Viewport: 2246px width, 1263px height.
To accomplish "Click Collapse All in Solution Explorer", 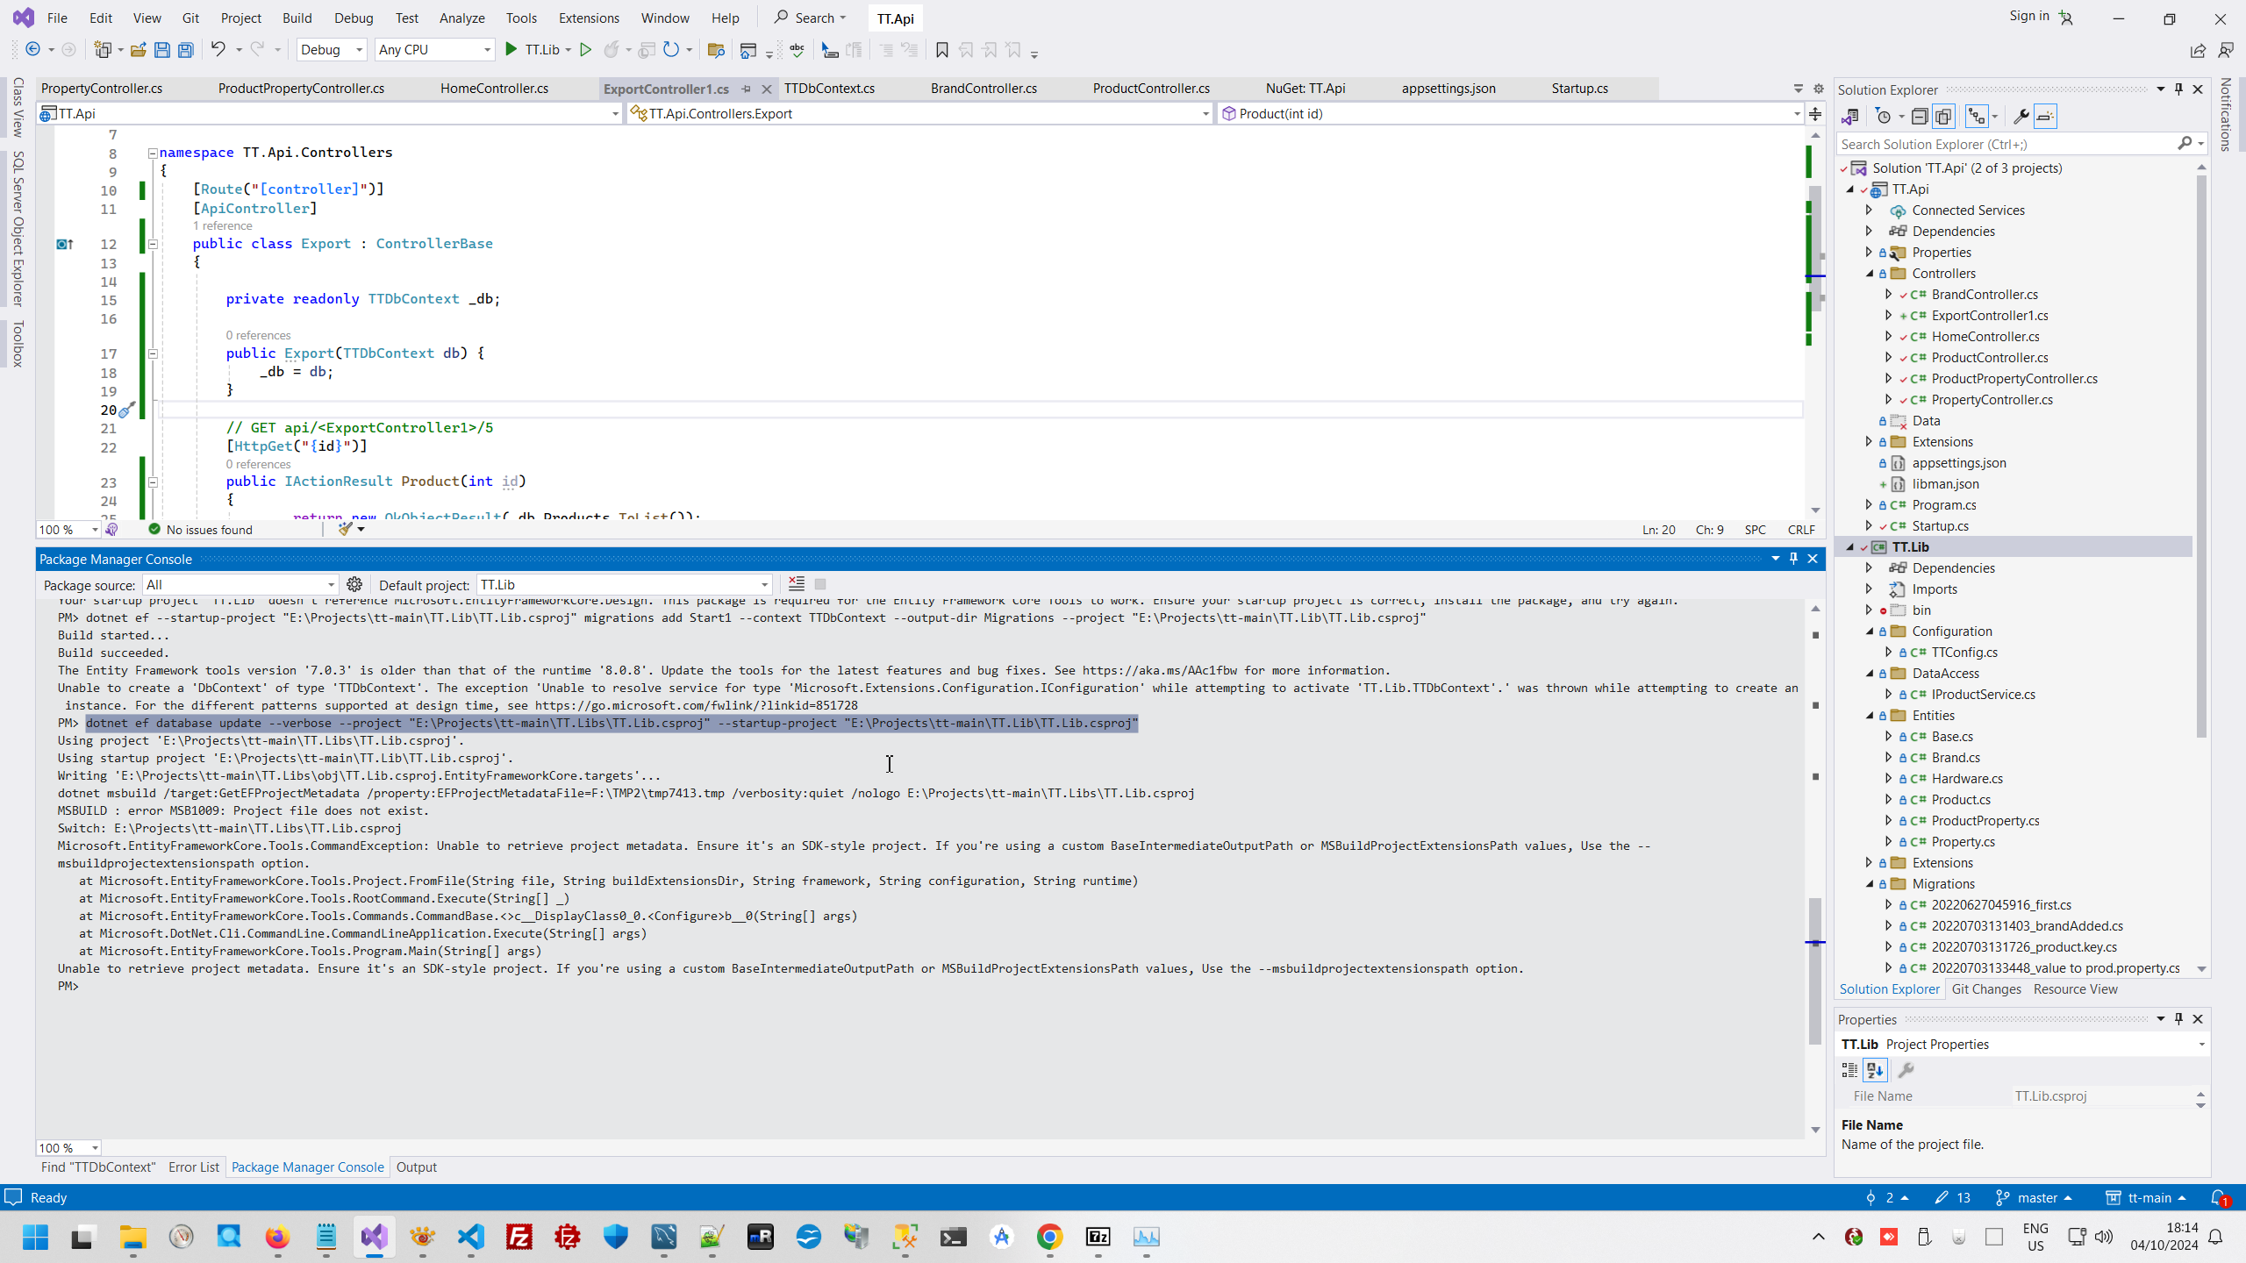I will click(x=1919, y=117).
